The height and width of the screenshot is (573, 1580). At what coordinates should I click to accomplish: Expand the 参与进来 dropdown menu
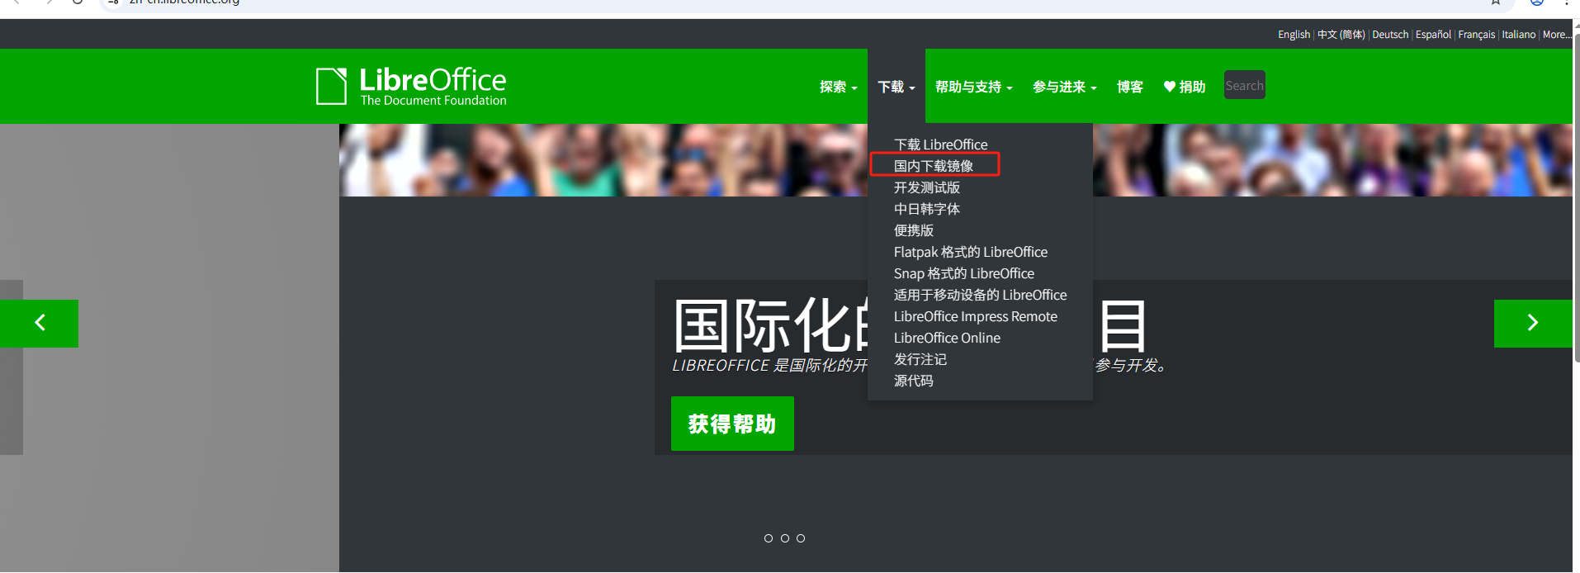pyautogui.click(x=1065, y=87)
